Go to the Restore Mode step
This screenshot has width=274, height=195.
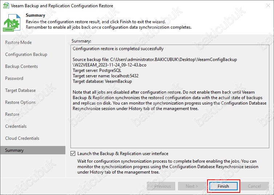(18, 42)
